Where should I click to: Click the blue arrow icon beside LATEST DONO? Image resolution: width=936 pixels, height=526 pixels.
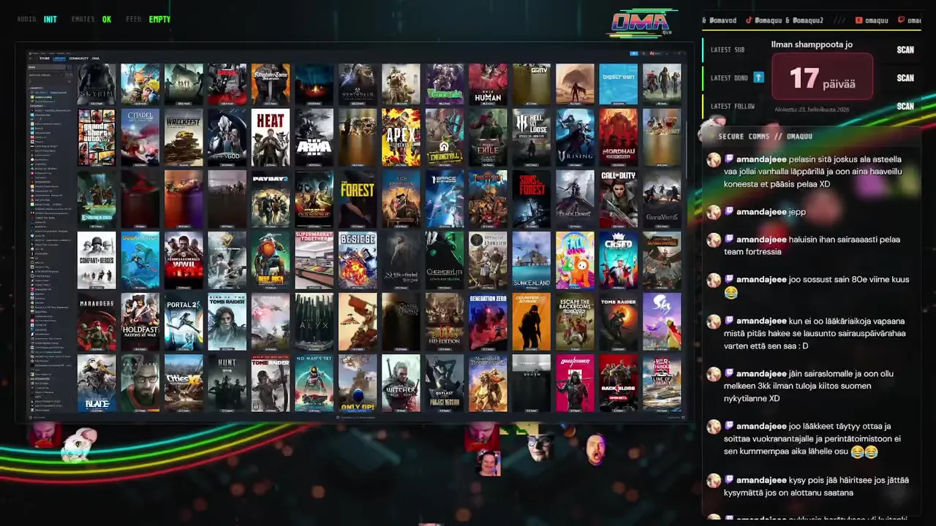(759, 77)
